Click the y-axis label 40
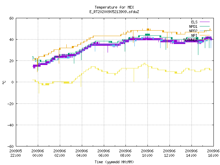Screen dimensions: 220x165 point(11,40)
